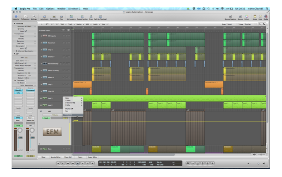Toggle Auto Zoom in the toolbar
The width and height of the screenshot is (282, 177).
(44, 17)
